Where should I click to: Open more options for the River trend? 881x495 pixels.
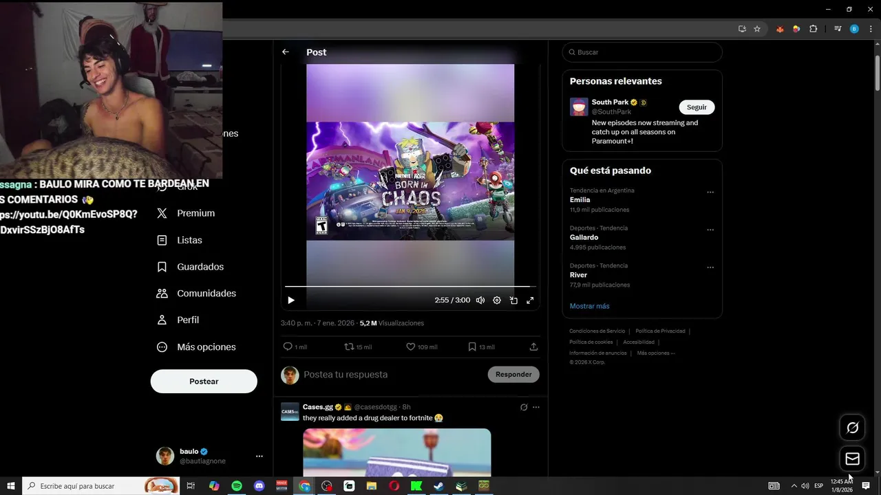click(710, 267)
